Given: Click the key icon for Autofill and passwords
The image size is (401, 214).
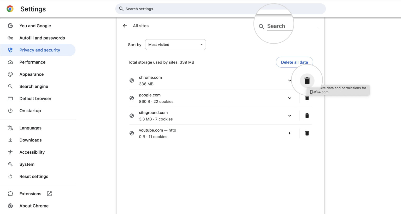Looking at the screenshot, I should (x=10, y=38).
